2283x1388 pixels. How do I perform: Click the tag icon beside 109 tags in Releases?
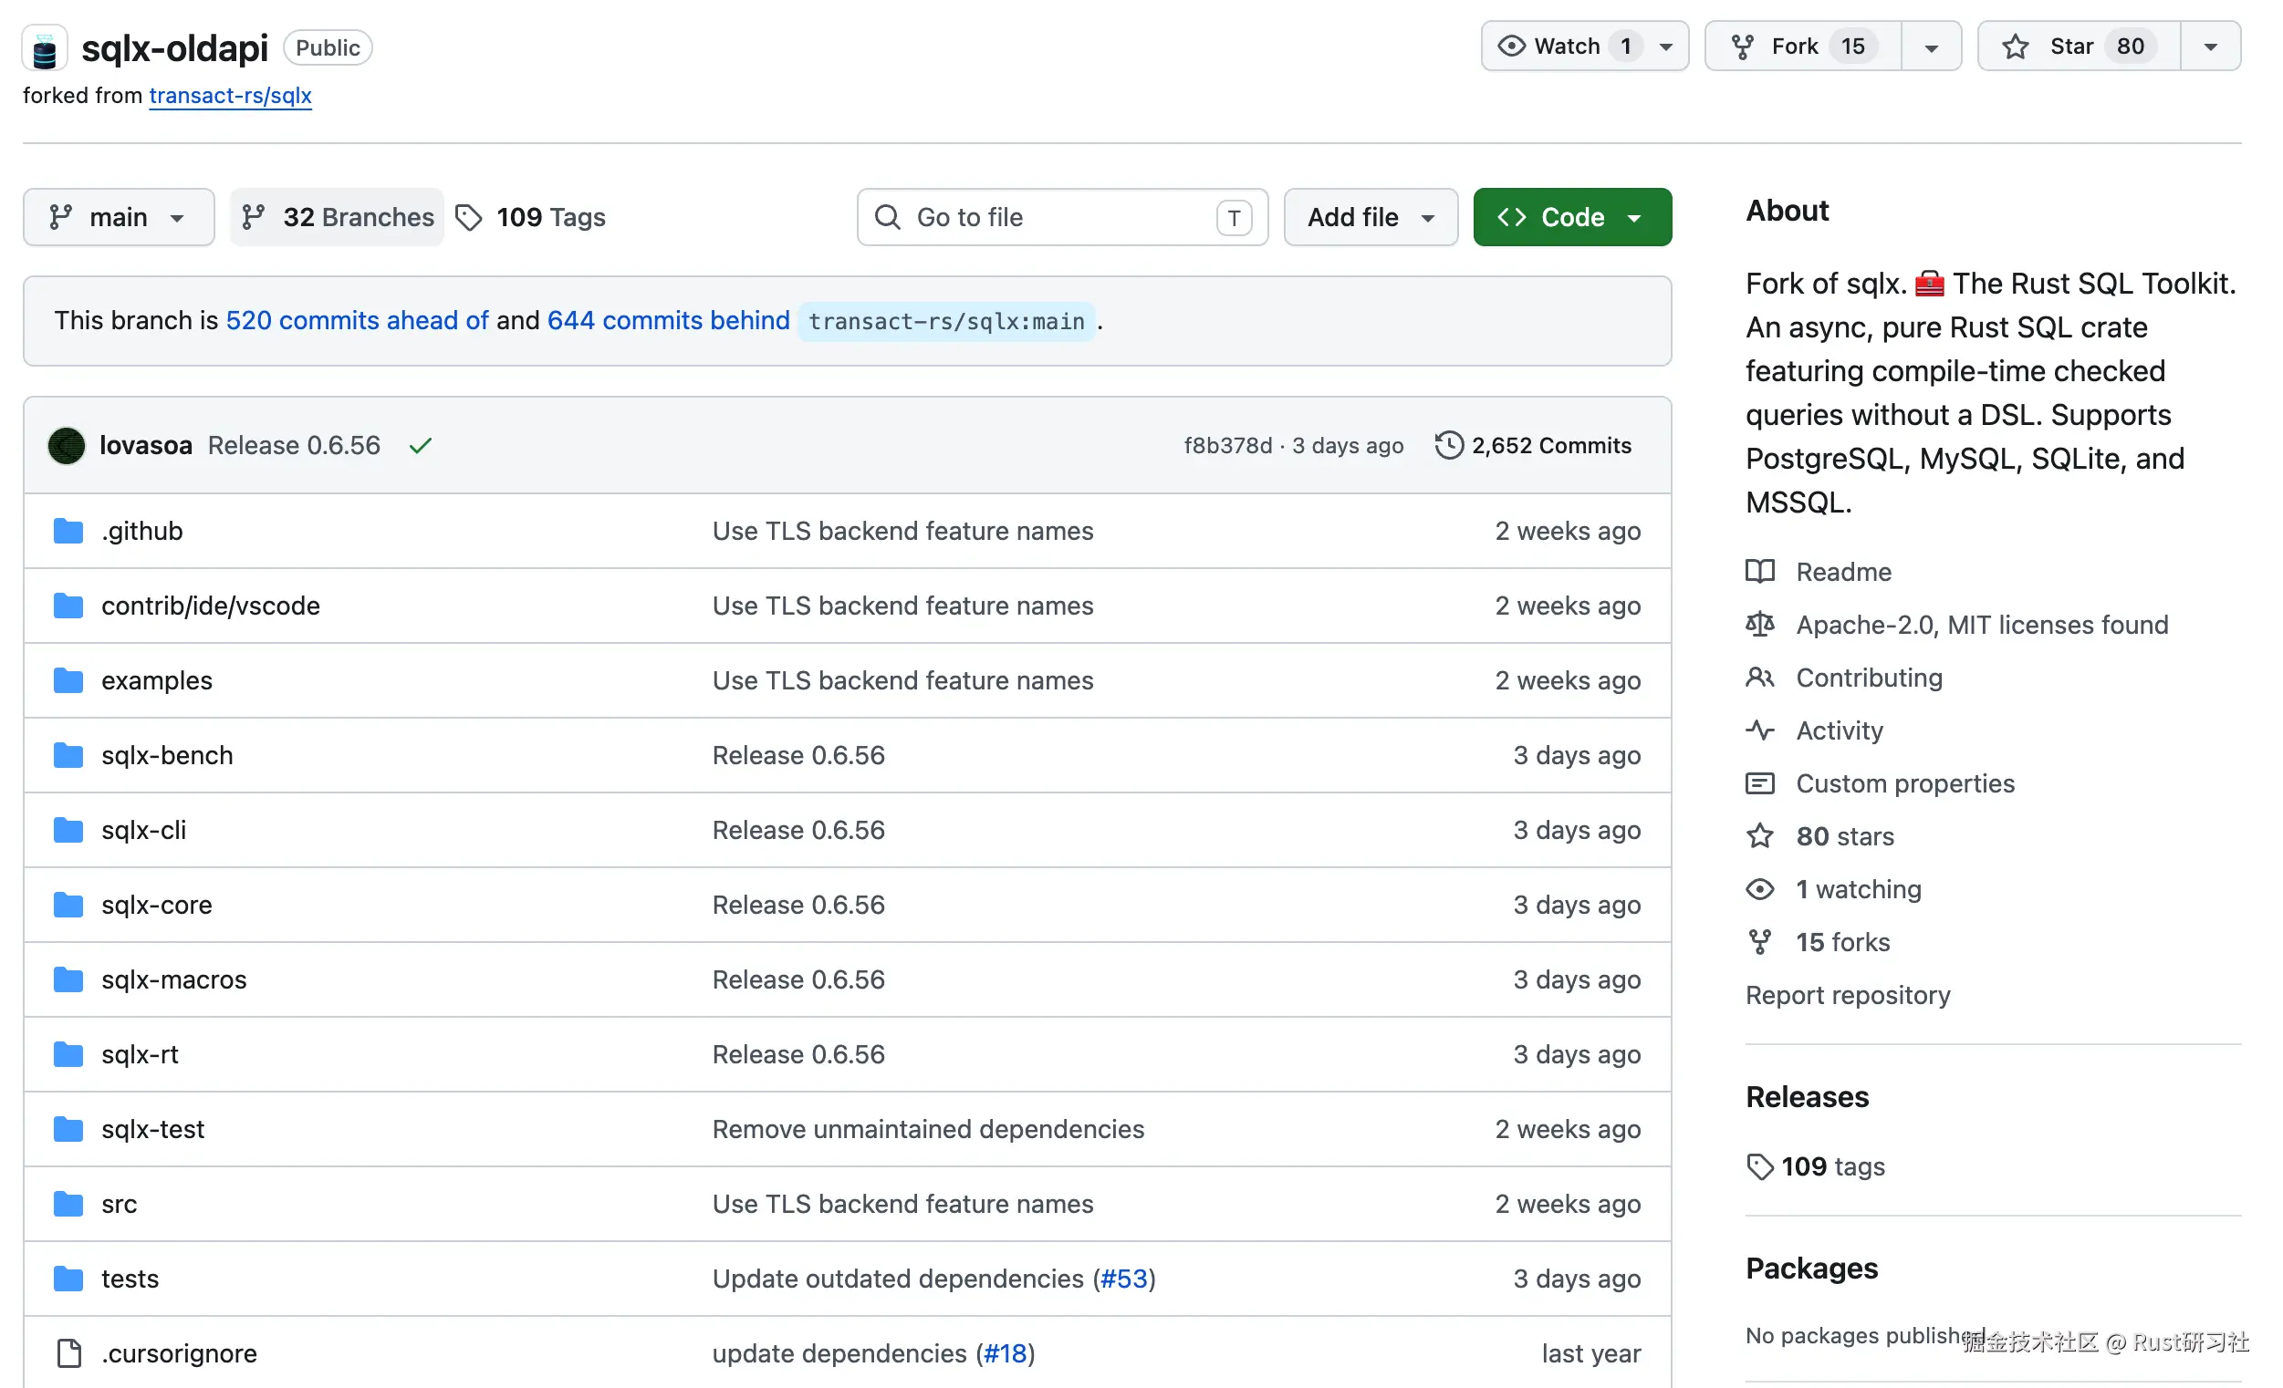pos(1762,1167)
